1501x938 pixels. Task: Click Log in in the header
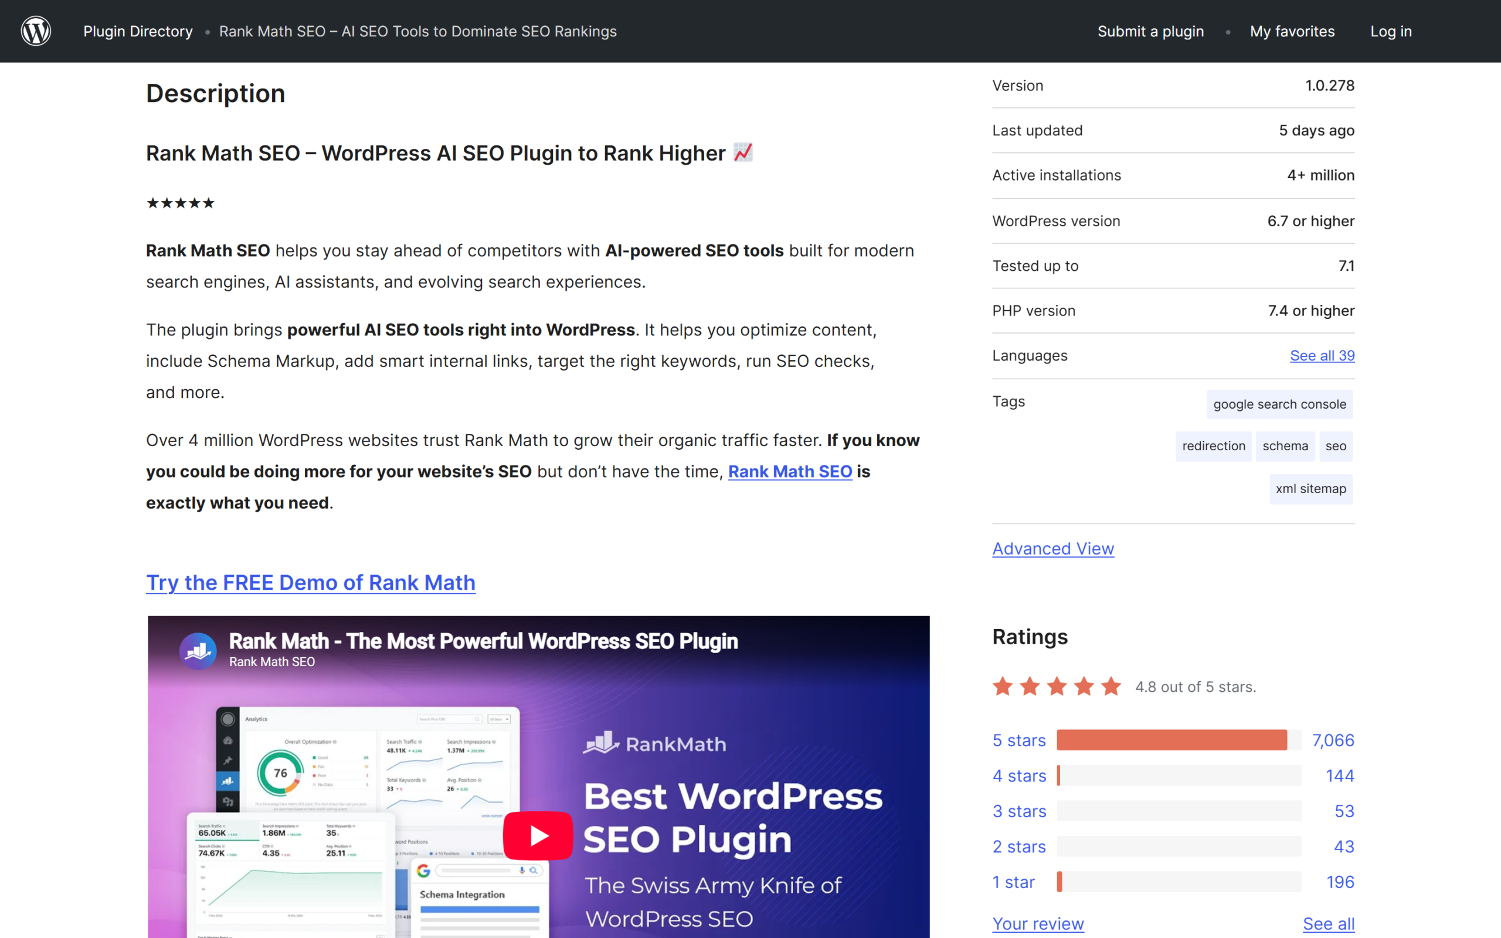pyautogui.click(x=1391, y=31)
